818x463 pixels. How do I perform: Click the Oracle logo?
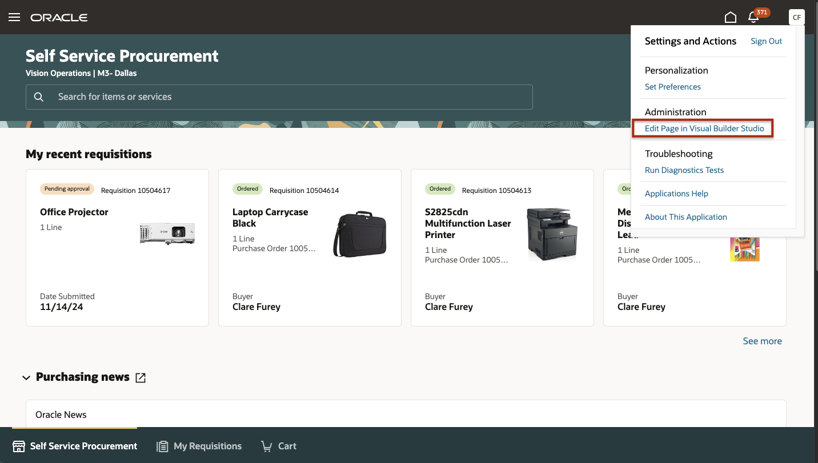pyautogui.click(x=59, y=17)
